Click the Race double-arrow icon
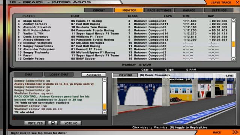 click(235, 132)
